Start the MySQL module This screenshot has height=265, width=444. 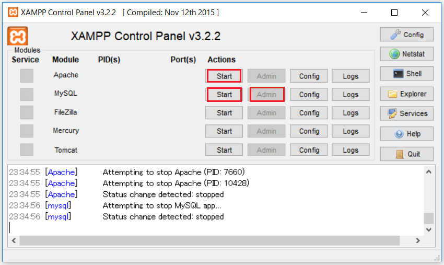pos(224,95)
